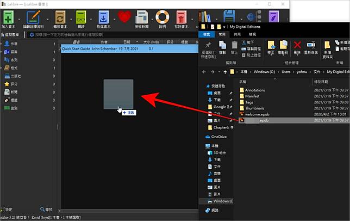Expand the Authors category in Tag browser
Image resolution: width=350 pixels, height=221 pixels.
tap(1, 44)
